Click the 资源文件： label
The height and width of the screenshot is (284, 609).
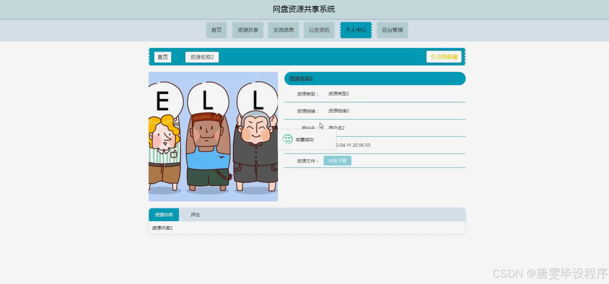click(x=308, y=161)
